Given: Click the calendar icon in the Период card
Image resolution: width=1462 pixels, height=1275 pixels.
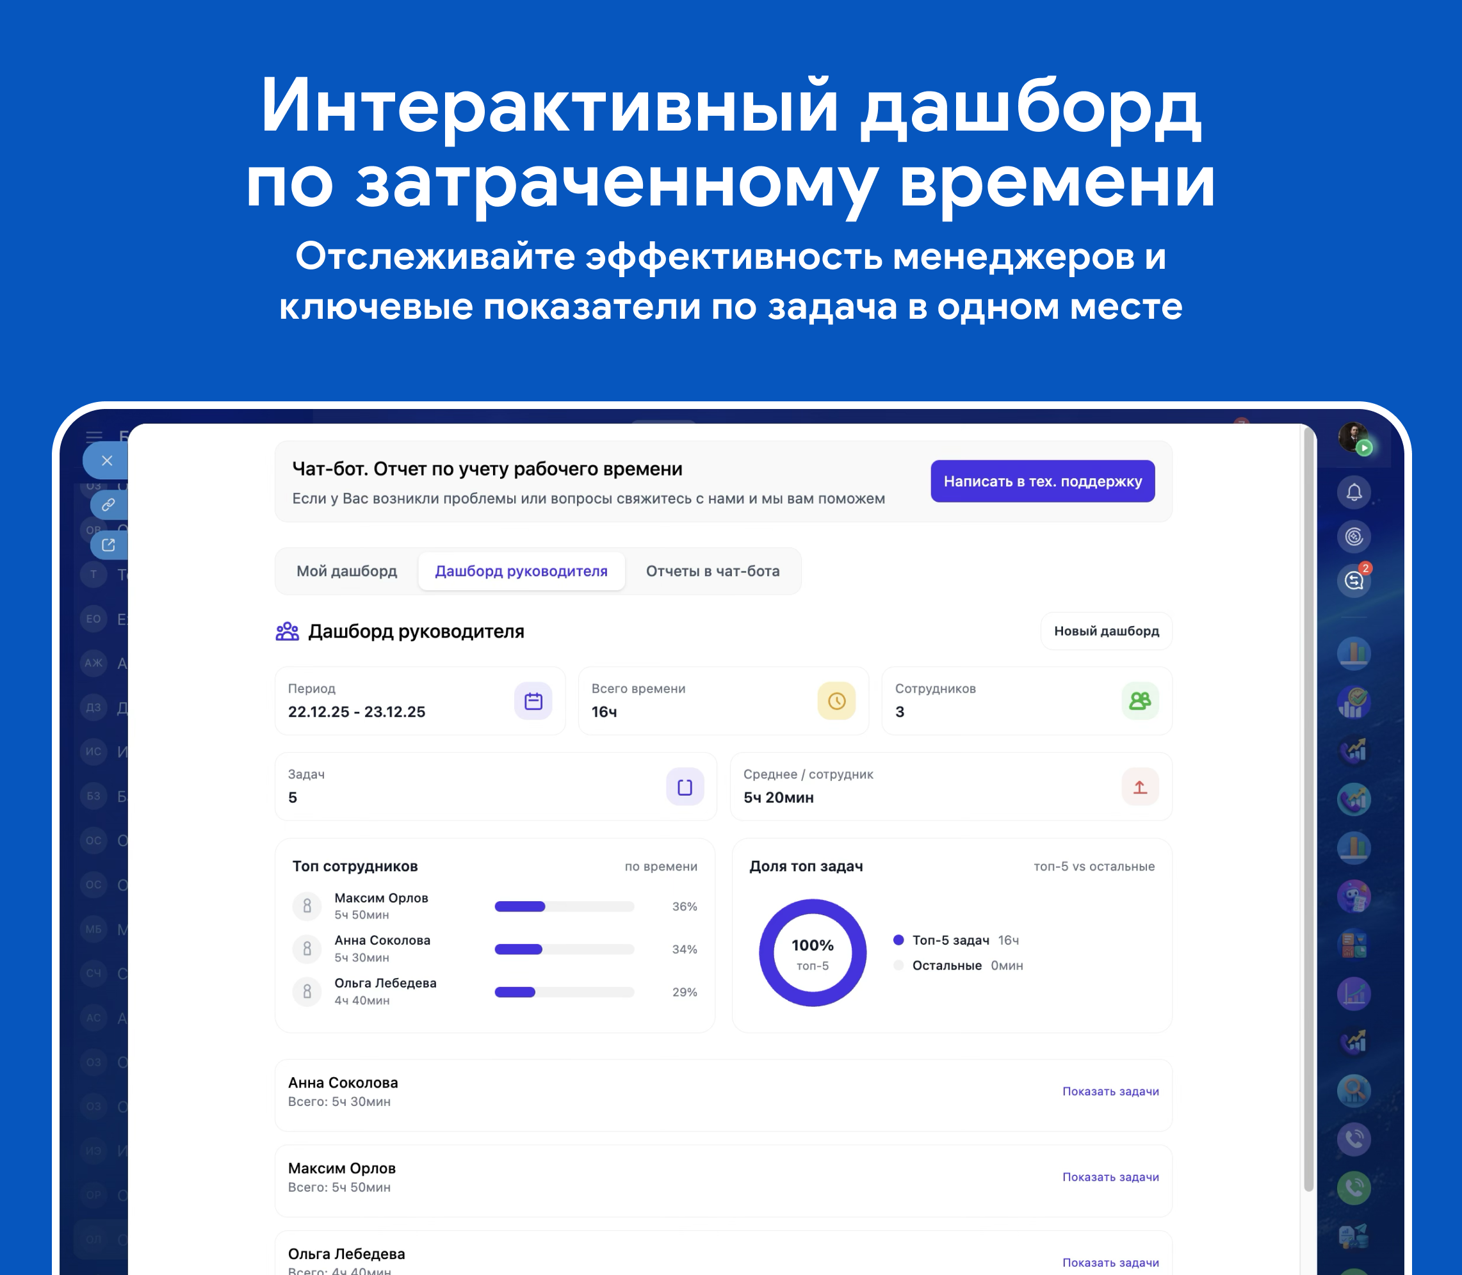Looking at the screenshot, I should coord(533,701).
